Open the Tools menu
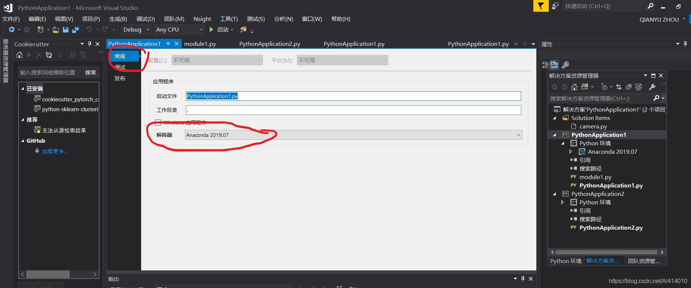This screenshot has height=288, width=691. click(x=229, y=19)
